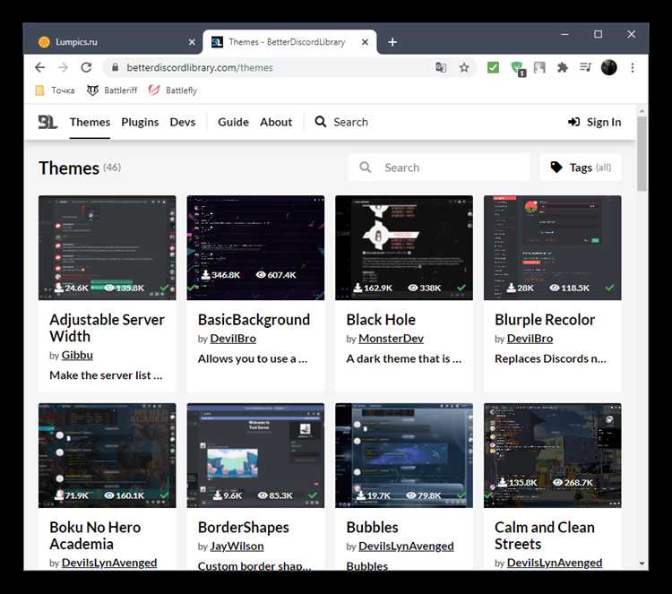Open the Blurple Recolor theme thumbnail
Viewport: 672px width, 594px height.
tap(552, 247)
